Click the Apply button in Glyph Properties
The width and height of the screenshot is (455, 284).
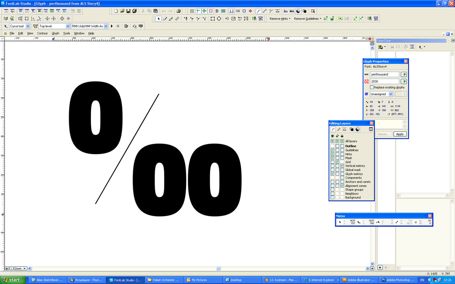399,134
